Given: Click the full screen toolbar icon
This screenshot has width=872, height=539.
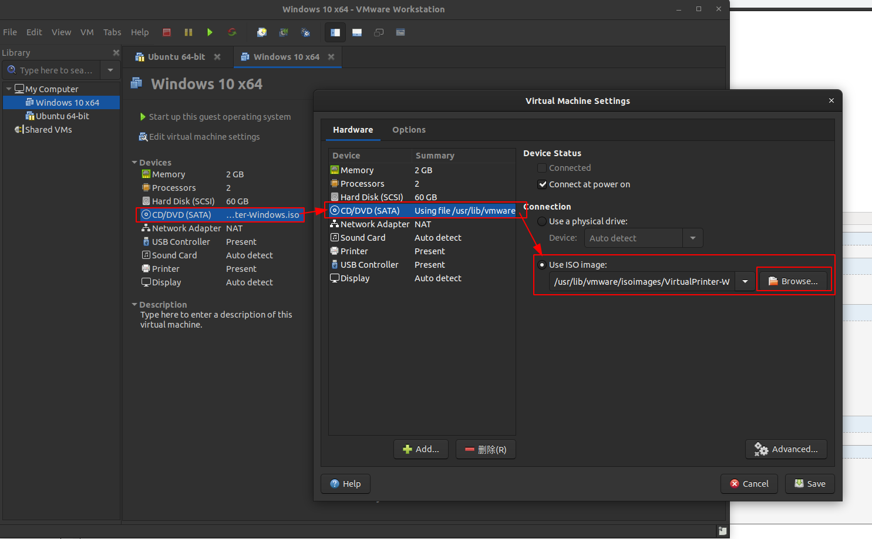Looking at the screenshot, I should pyautogui.click(x=379, y=32).
